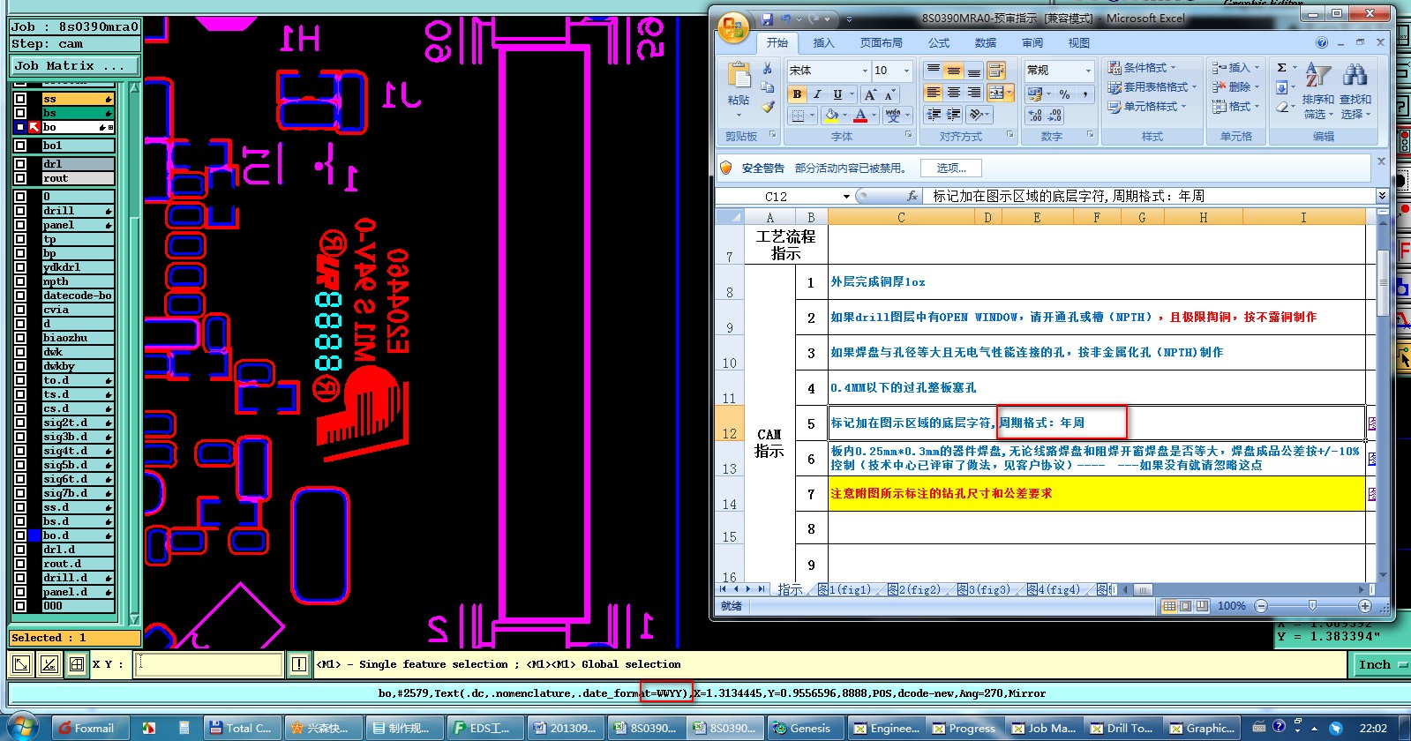Switch to the 页面布局 ribbon tab

[882, 42]
